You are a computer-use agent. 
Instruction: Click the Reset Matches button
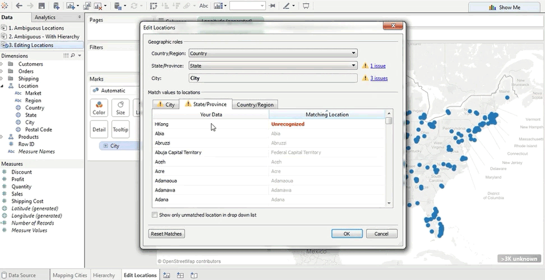[x=167, y=234]
